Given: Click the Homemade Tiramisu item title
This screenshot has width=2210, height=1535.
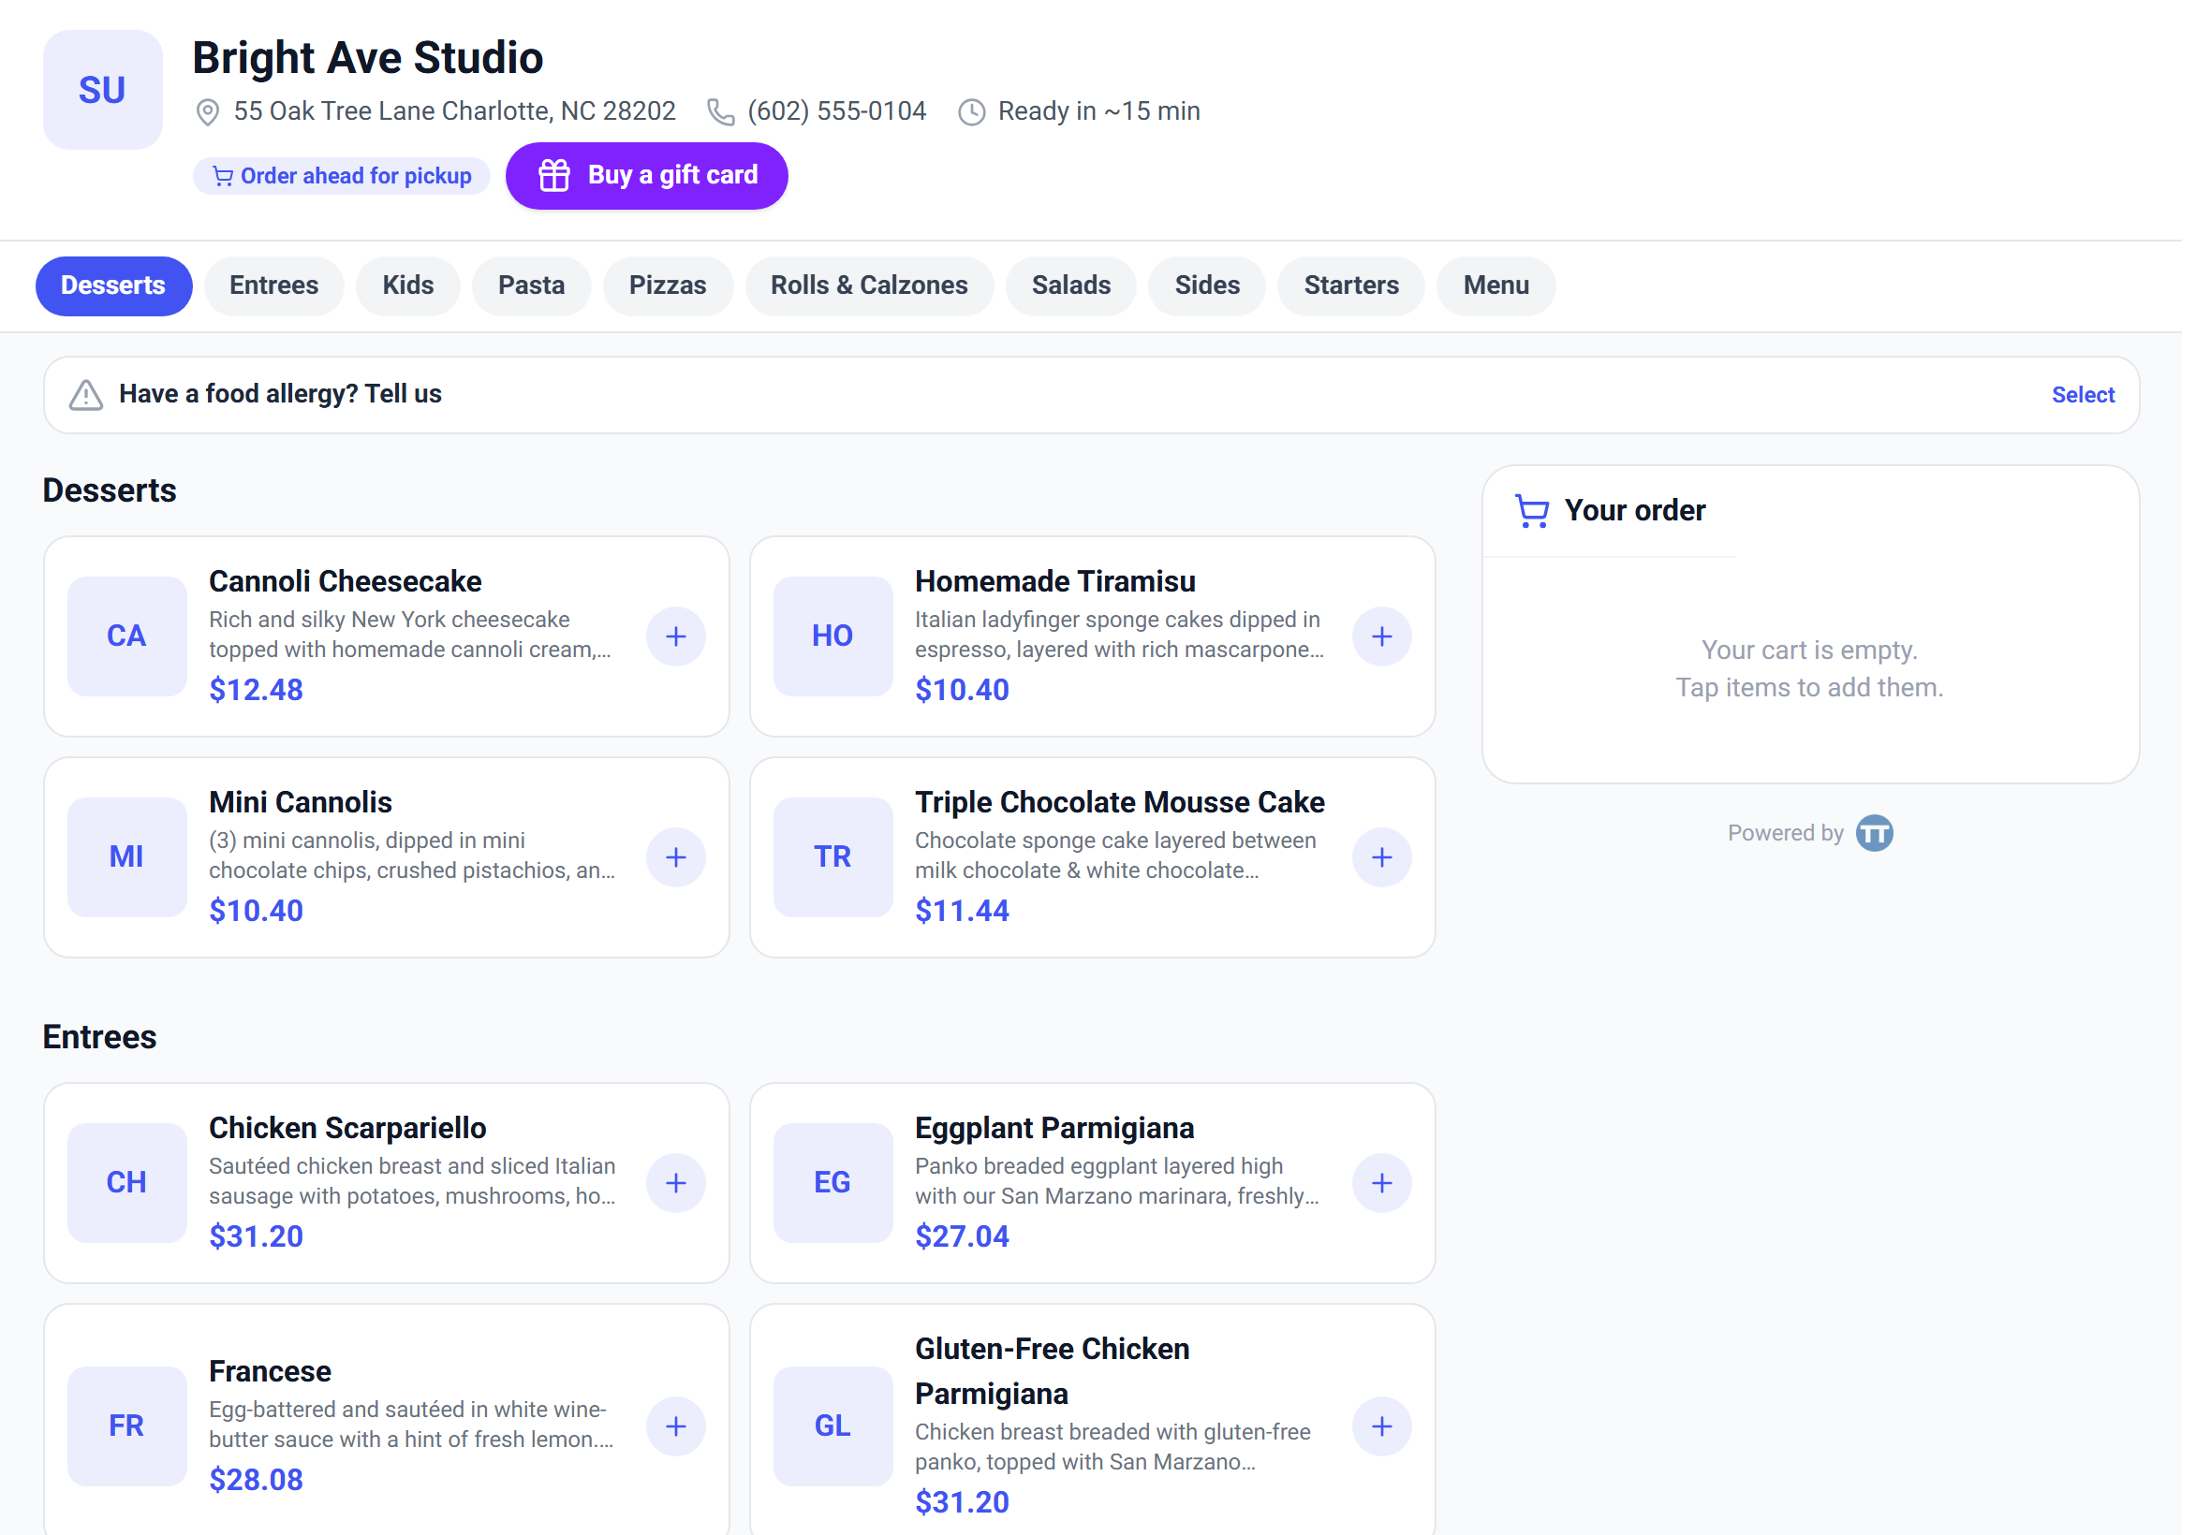Looking at the screenshot, I should [x=1054, y=581].
